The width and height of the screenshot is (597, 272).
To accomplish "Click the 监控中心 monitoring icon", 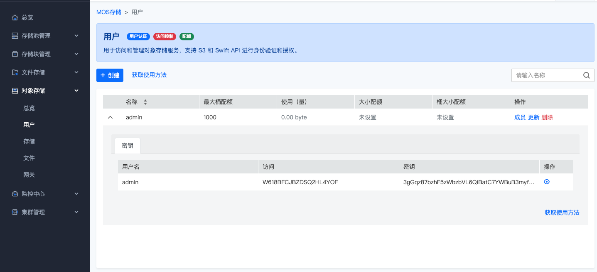I will [x=15, y=194].
